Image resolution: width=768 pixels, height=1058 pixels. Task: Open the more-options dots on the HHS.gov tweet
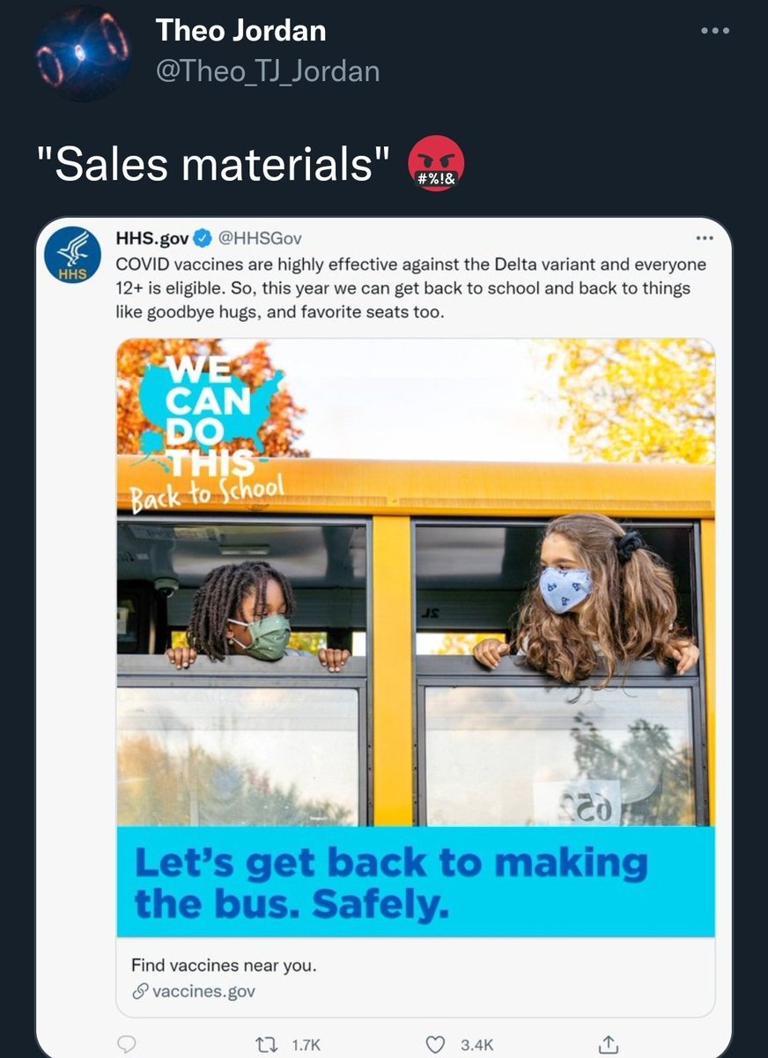tap(704, 238)
